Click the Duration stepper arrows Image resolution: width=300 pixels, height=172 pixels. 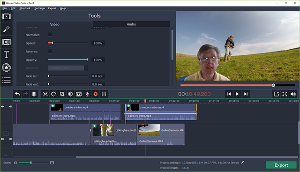[86, 68]
